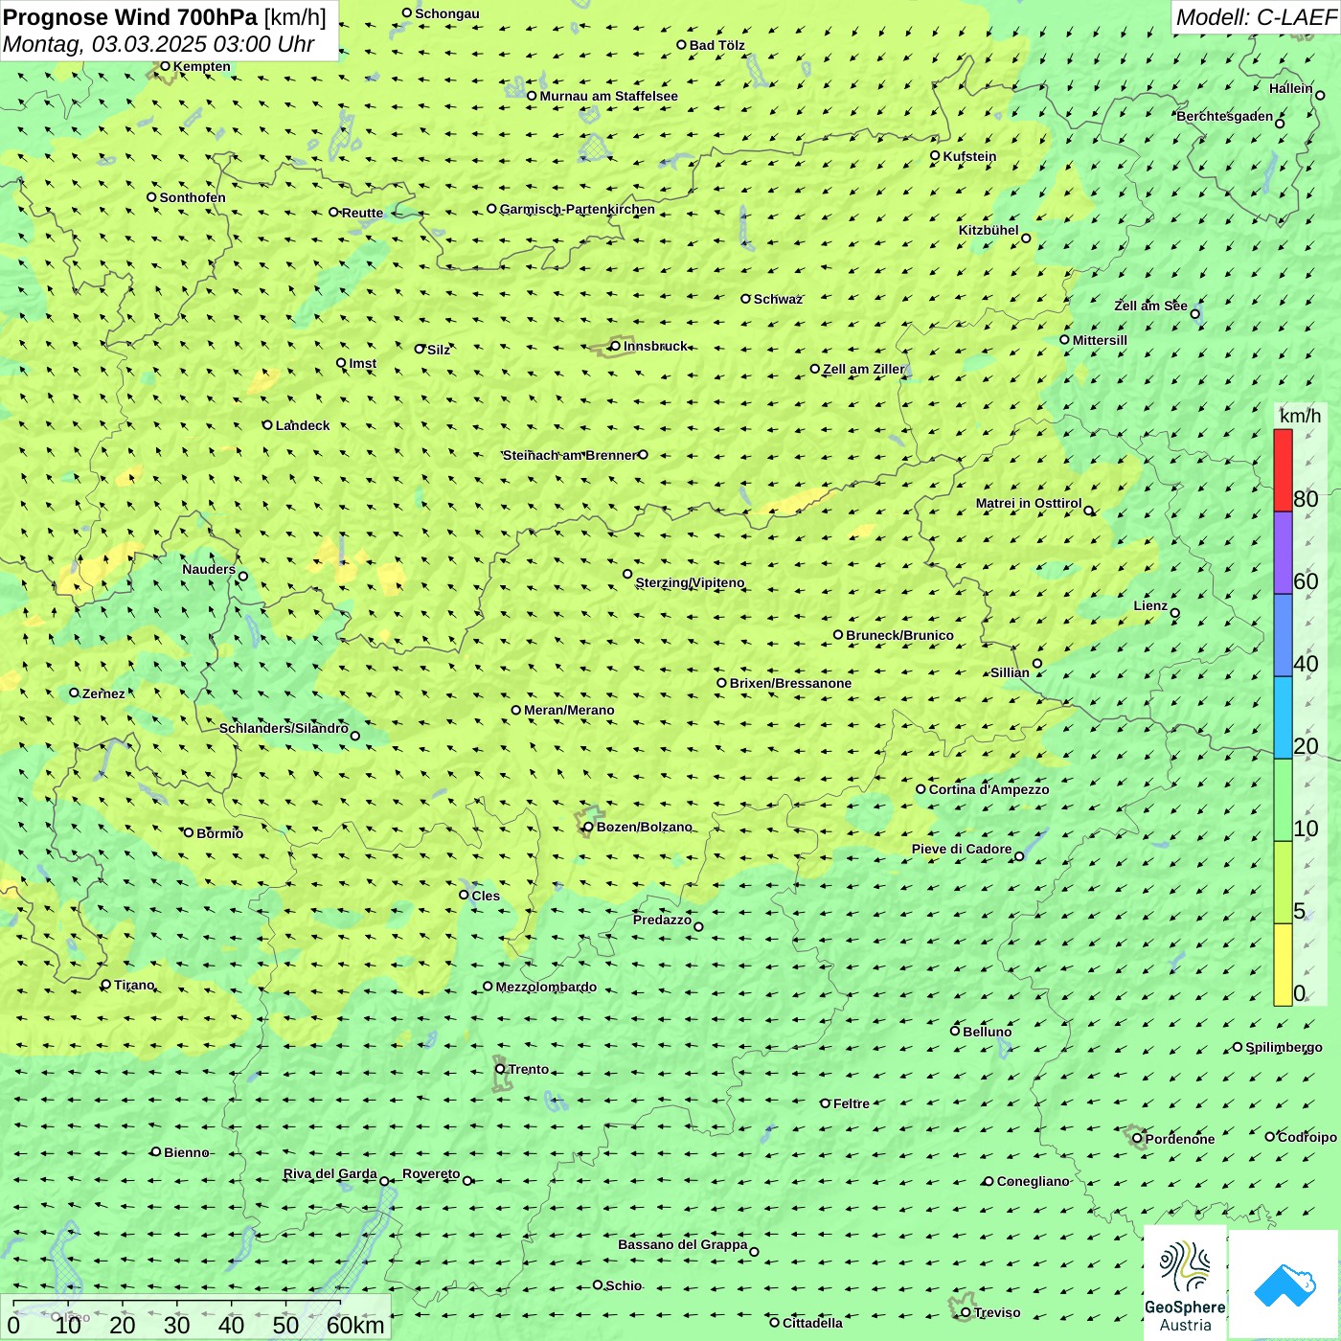The image size is (1341, 1341).
Task: Click the Kitzbühel label
Action: pos(989,230)
